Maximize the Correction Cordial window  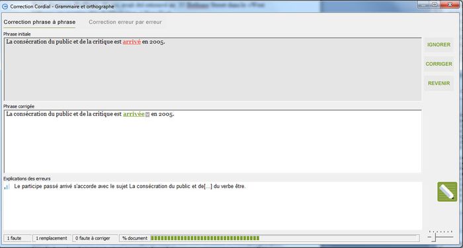tap(435, 5)
